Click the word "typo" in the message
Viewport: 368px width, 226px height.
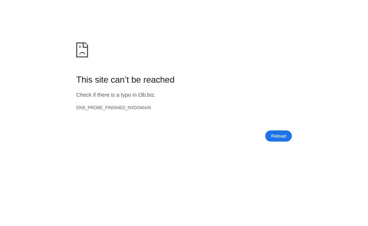coord(126,95)
